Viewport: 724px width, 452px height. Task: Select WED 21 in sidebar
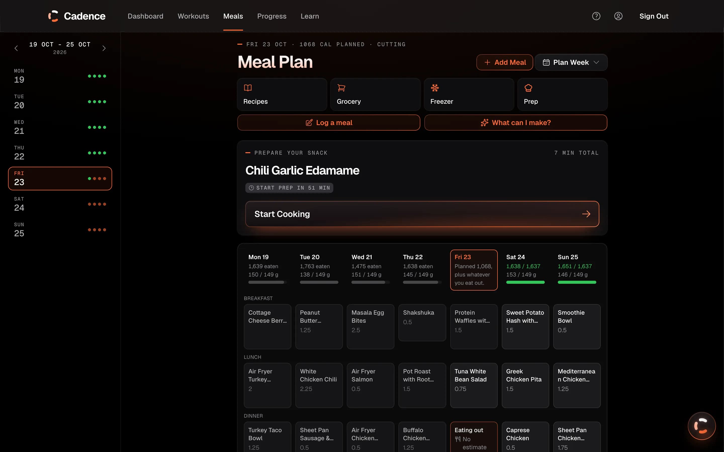60,127
